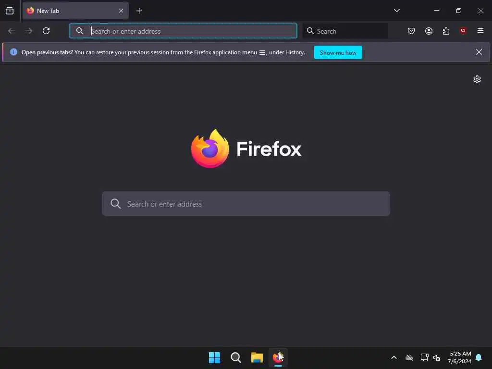Open the Firefox account icon
Viewport: 492px width, 369px height.
point(429,31)
